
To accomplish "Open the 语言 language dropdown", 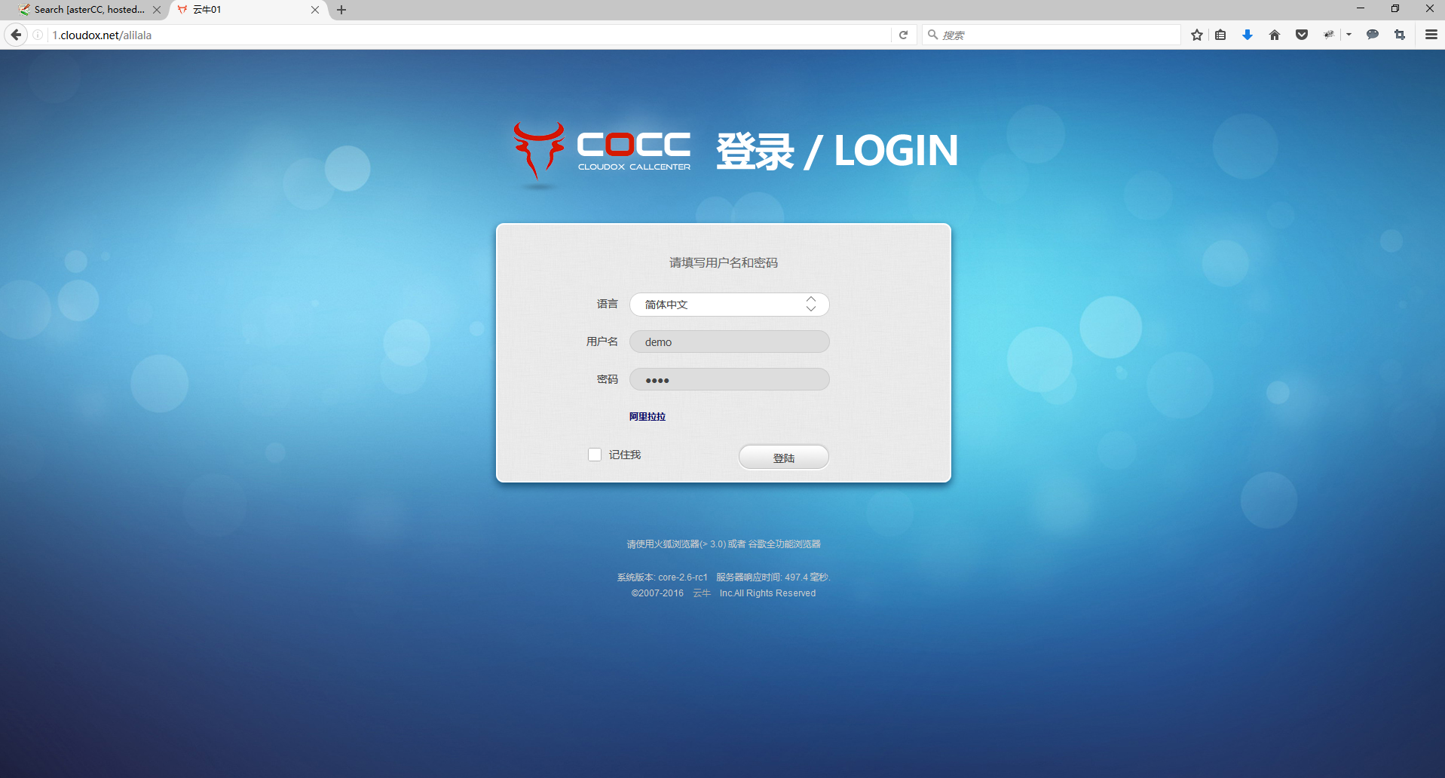I will [x=729, y=305].
